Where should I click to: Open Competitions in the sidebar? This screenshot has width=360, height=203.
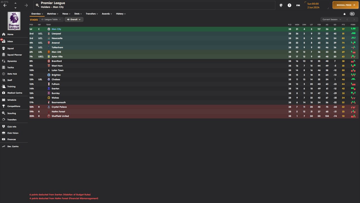(x=14, y=106)
